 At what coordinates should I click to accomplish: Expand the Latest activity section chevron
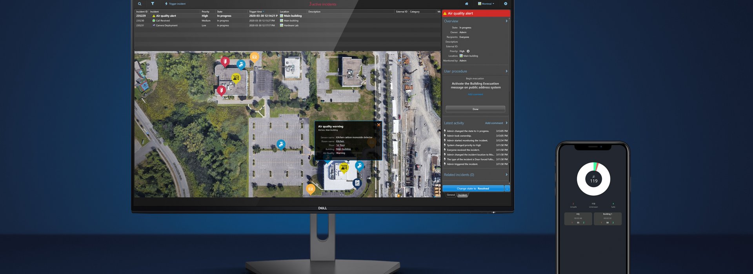pos(506,123)
